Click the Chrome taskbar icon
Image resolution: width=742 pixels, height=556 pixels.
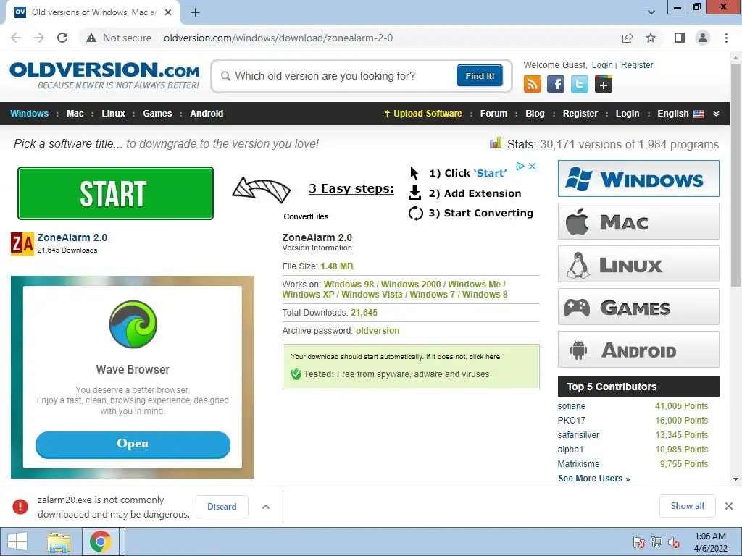[x=100, y=542]
